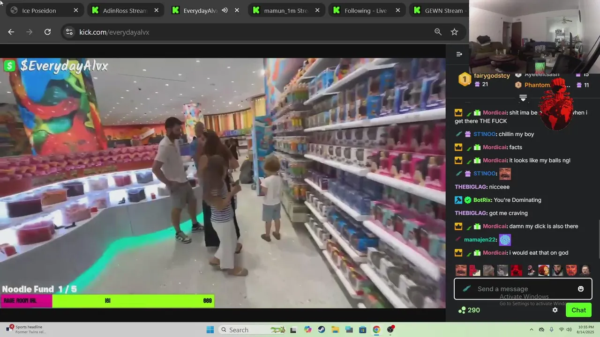Open THEBIGLAG's profile from 'nicceee' message
Screen dimensions: 600x337
471,187
